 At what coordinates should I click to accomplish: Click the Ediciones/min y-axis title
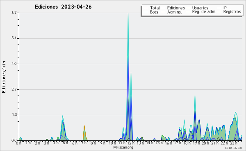click(x=4, y=77)
